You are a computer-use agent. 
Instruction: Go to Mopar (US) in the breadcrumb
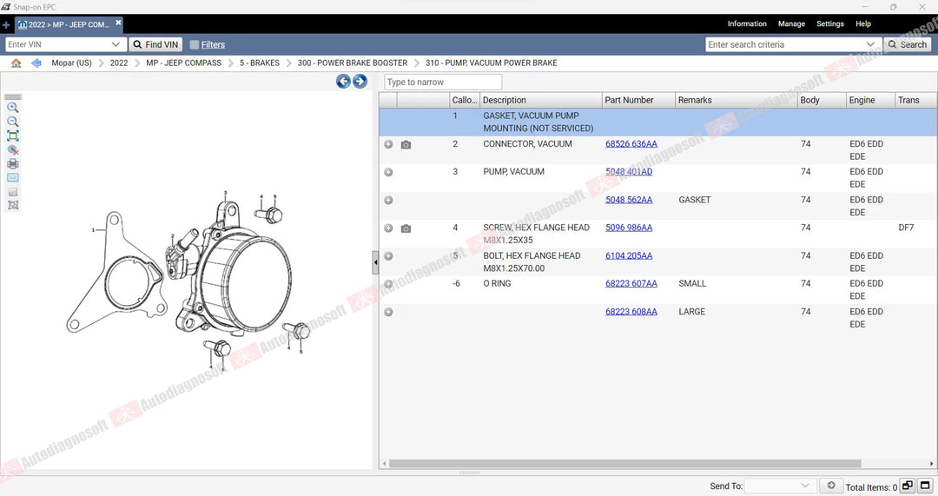pyautogui.click(x=72, y=63)
